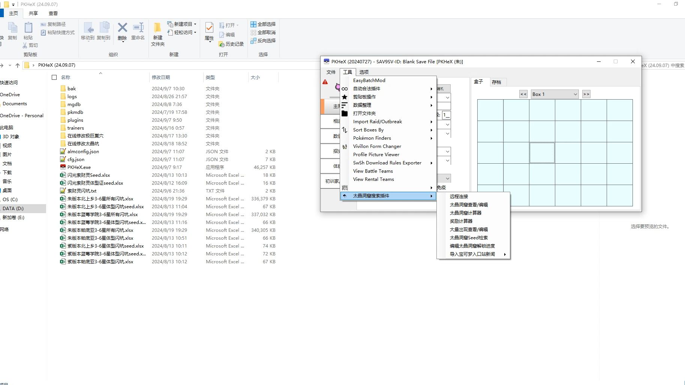685x385 pixels.
Task: Click the PKHeX.exe file icon
Action: (x=63, y=167)
